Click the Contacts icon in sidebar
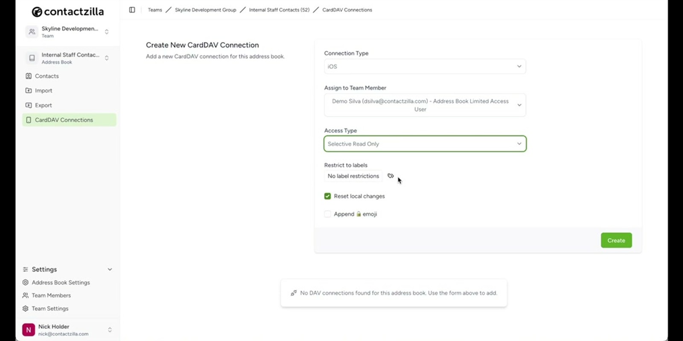Viewport: 683px width, 341px height. click(29, 76)
